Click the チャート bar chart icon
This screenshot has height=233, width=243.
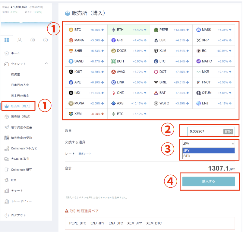(7, 191)
